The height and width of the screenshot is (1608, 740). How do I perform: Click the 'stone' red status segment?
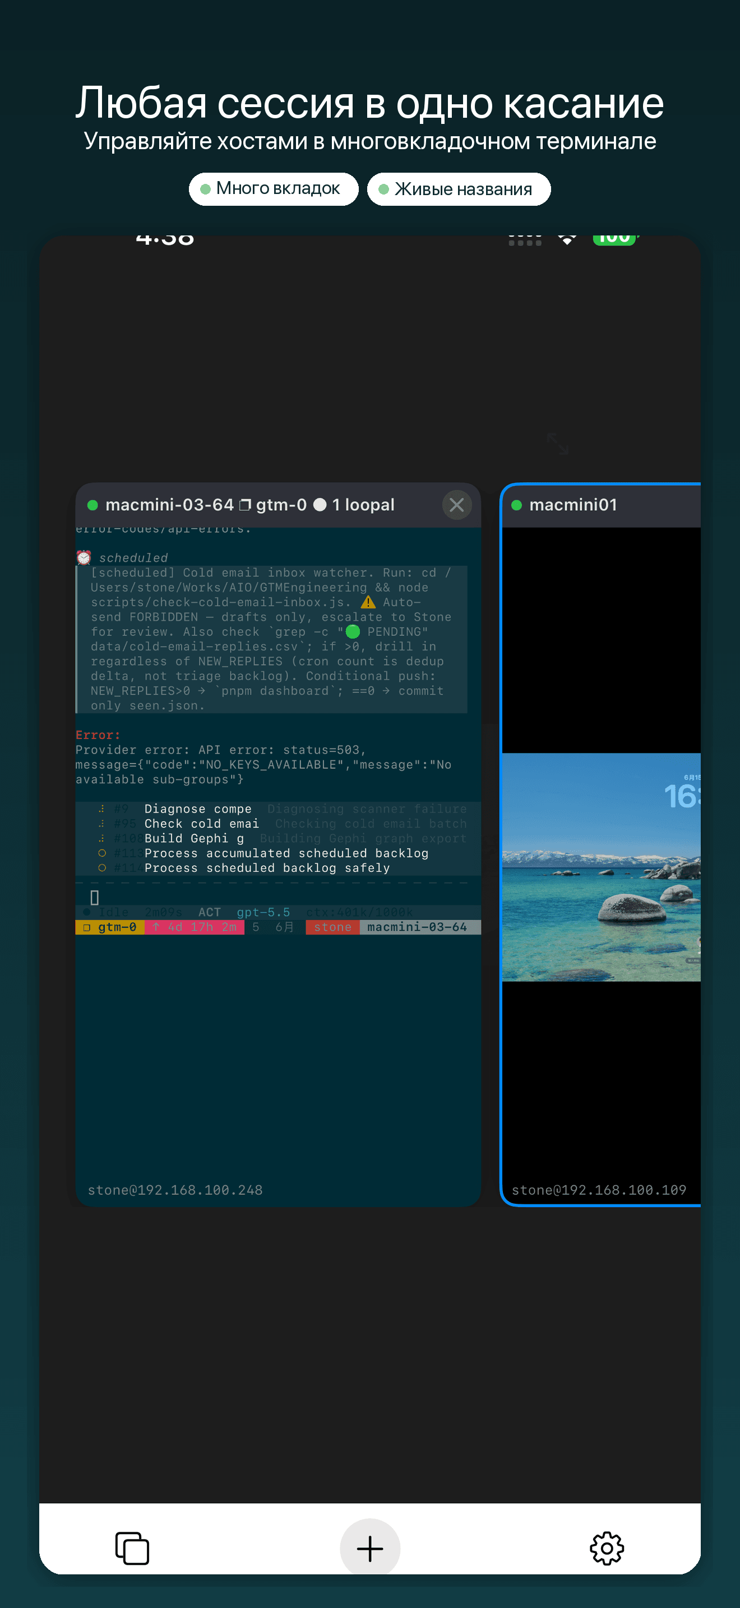coord(332,927)
